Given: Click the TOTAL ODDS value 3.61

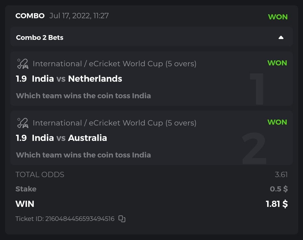Looking at the screenshot, I should [x=281, y=175].
